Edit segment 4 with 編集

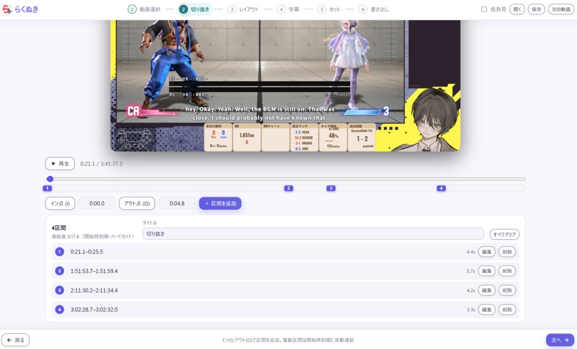pyautogui.click(x=486, y=309)
